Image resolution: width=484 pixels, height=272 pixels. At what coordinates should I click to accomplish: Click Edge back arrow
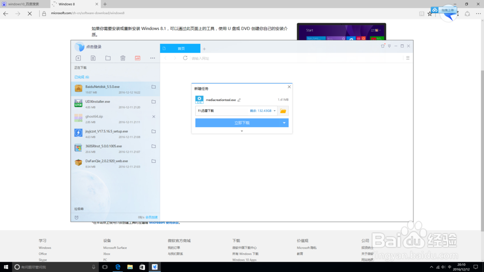[x=5, y=14]
